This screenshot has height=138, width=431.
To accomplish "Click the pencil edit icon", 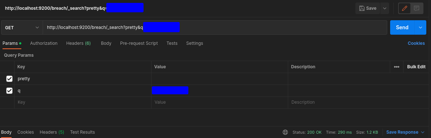I will pyautogui.click(x=404, y=8).
